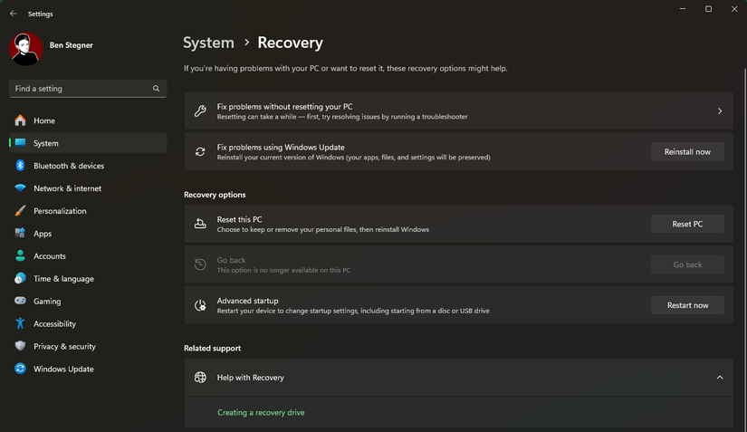Viewport: 747px width, 432px height.
Task: Click the Network & internet wifi icon
Action: [x=20, y=188]
